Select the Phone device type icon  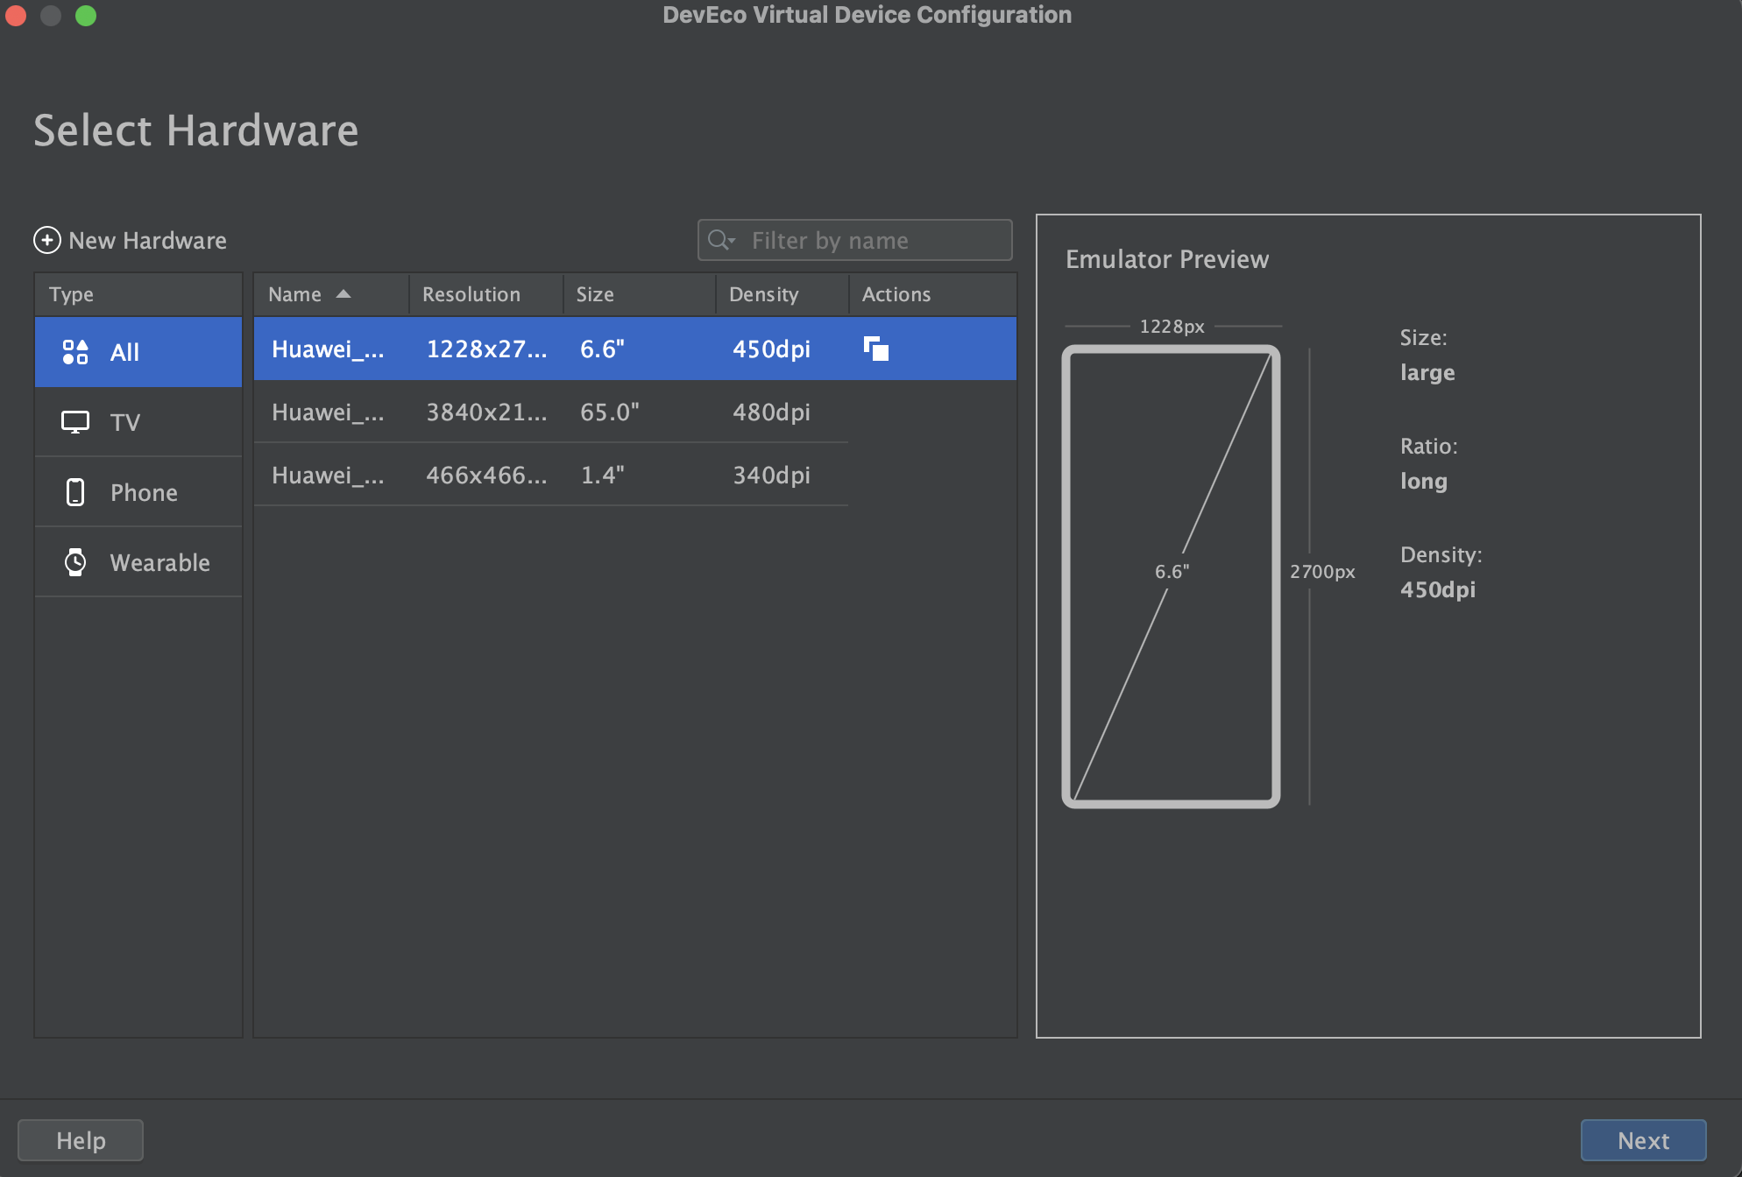pyautogui.click(x=74, y=491)
